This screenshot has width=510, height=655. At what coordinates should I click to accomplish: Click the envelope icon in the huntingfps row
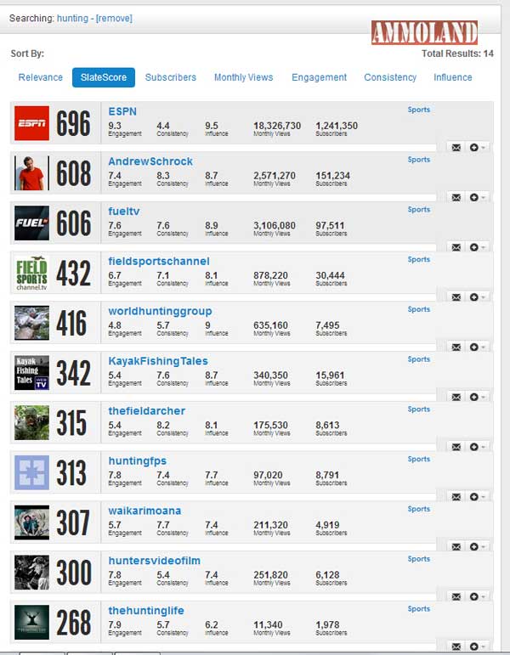[x=456, y=497]
